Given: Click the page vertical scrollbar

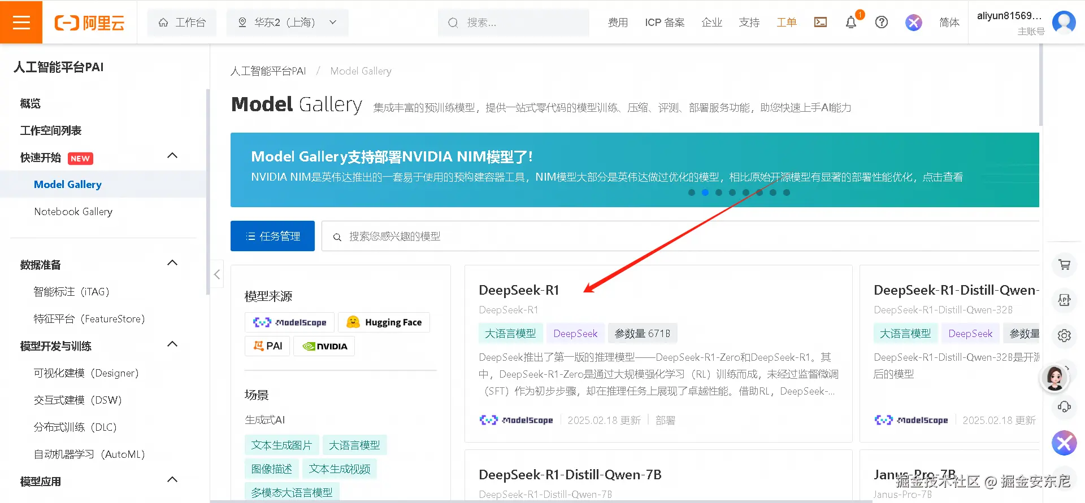Looking at the screenshot, I should 1041,85.
